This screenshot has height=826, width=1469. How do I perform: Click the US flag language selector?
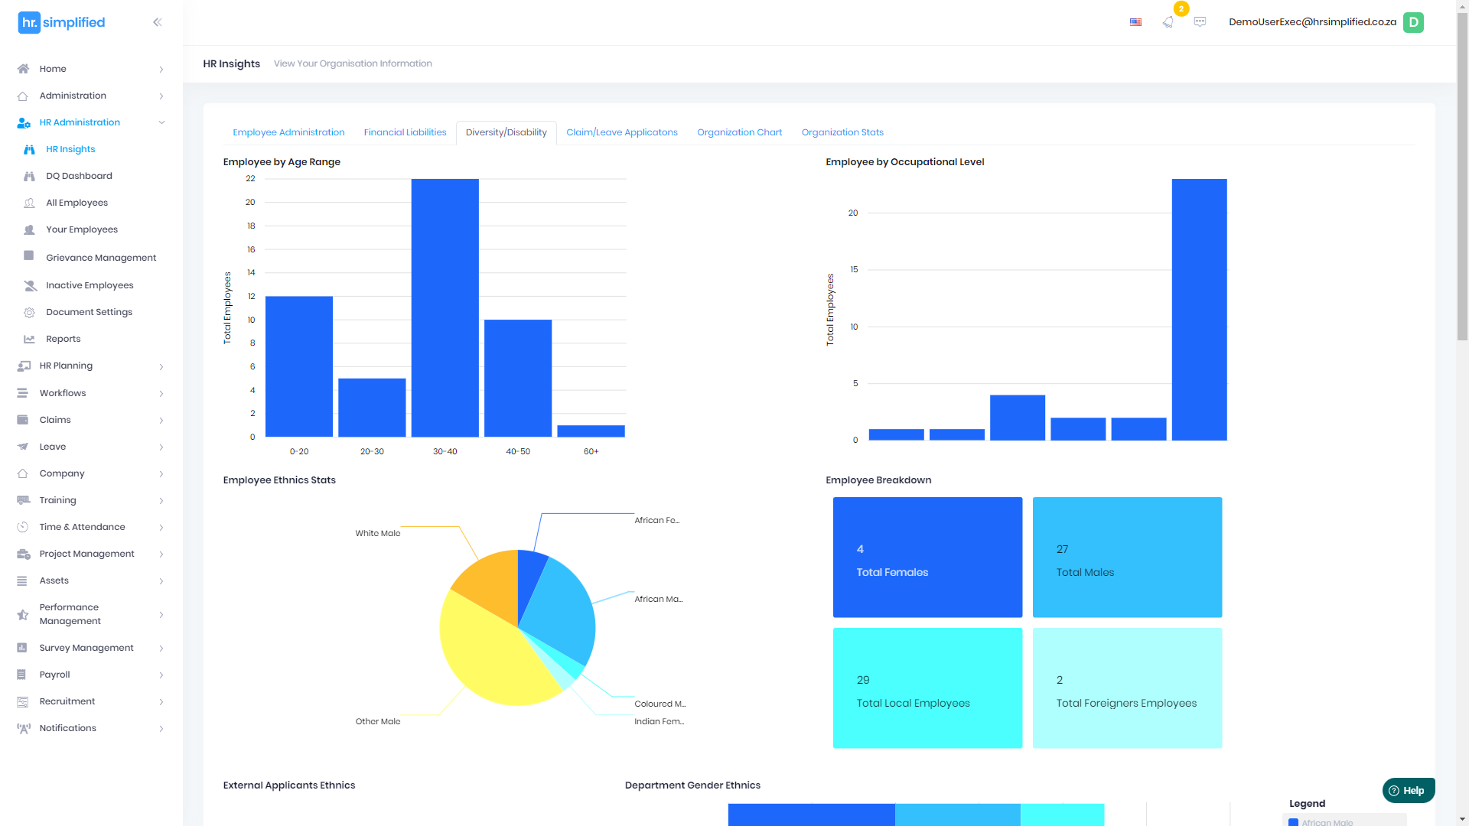coord(1135,22)
